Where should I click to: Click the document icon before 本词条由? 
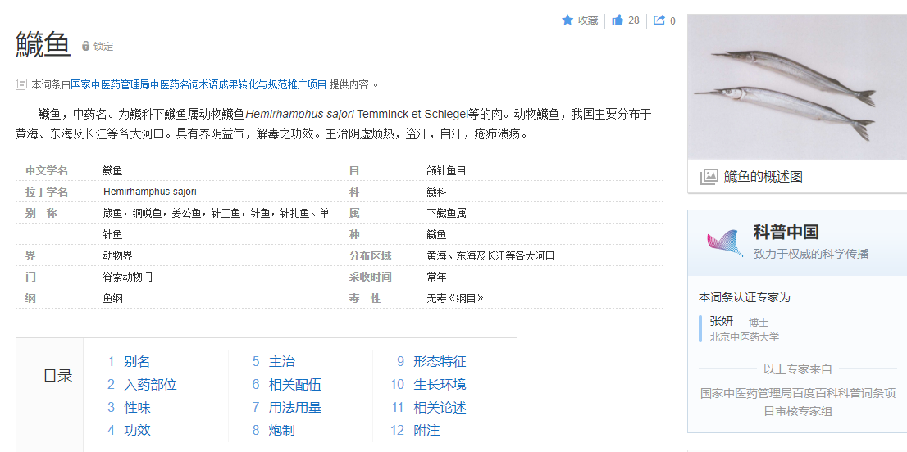21,84
